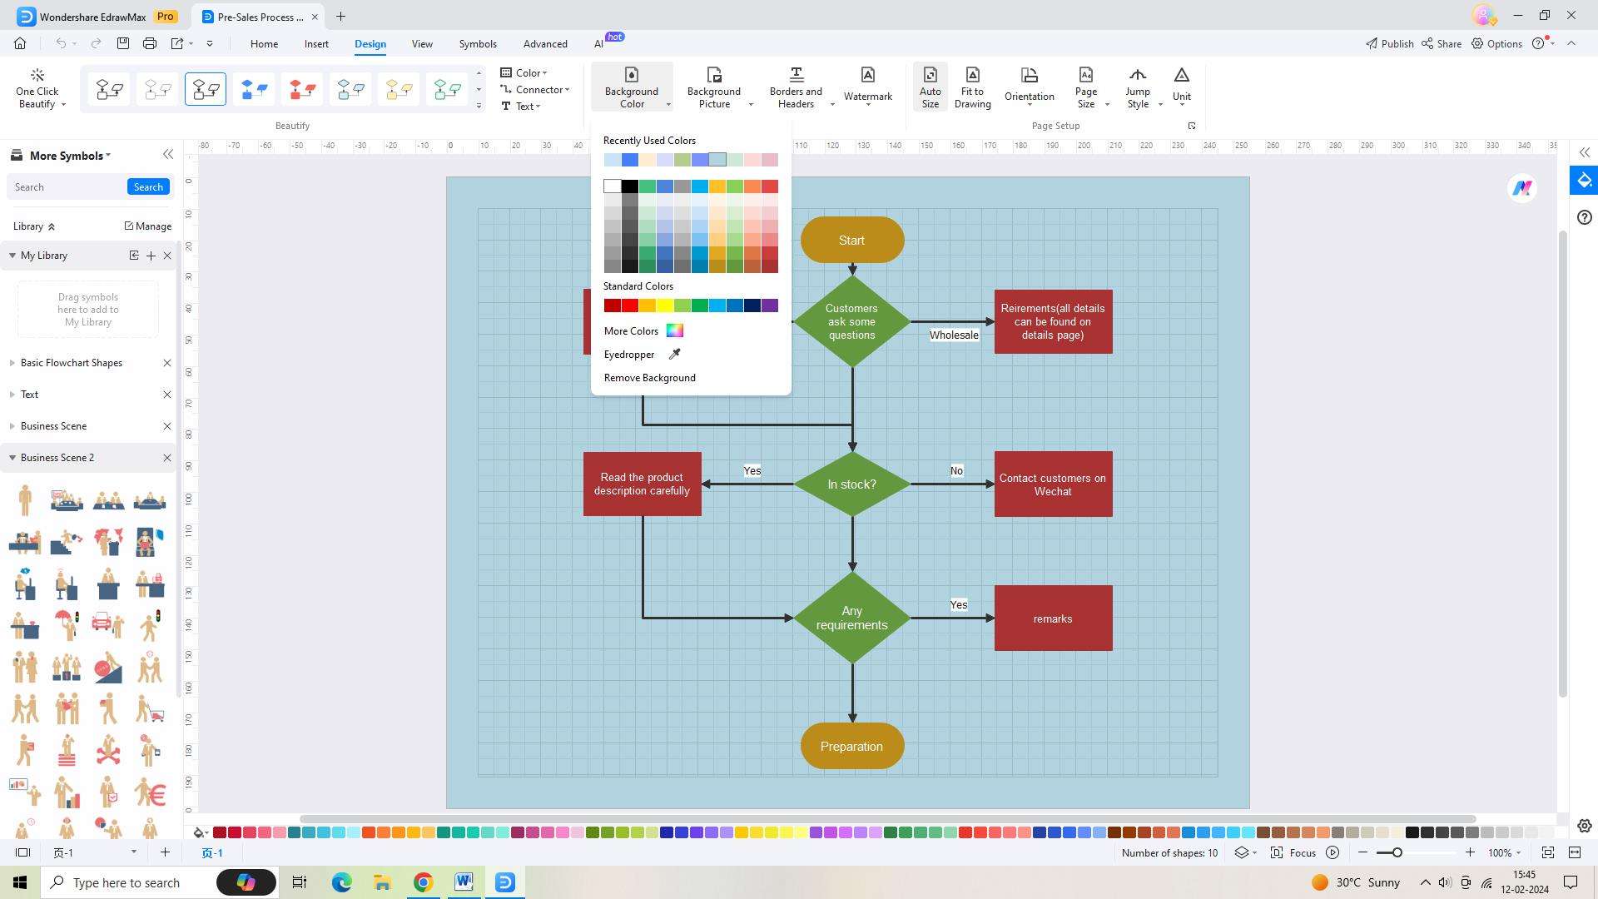Open More Colors picker
This screenshot has height=899, width=1598.
(x=643, y=331)
